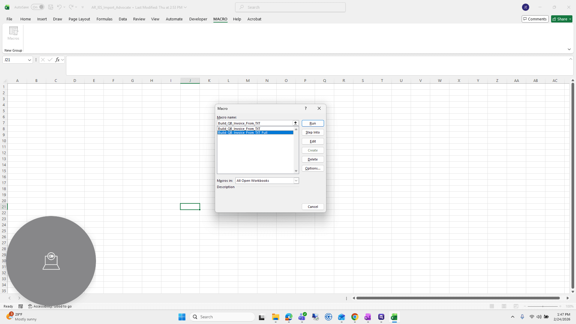This screenshot has height=324, width=576.
Task: Click the Undo icon
Action: coord(59,7)
